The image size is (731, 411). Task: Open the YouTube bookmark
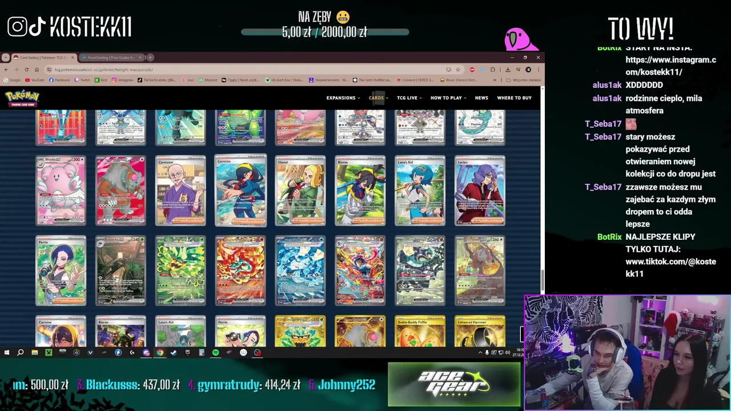click(x=35, y=80)
